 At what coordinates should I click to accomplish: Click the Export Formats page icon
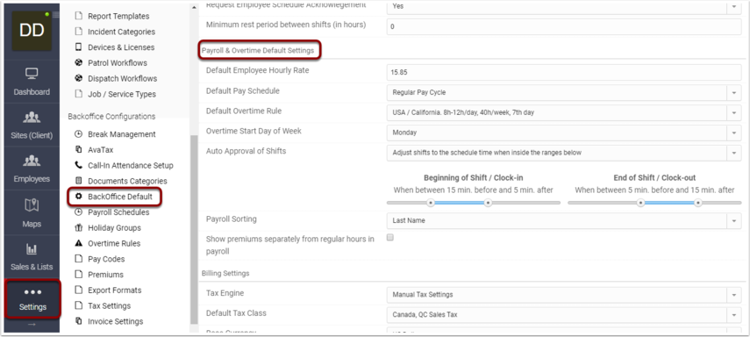pyautogui.click(x=78, y=290)
